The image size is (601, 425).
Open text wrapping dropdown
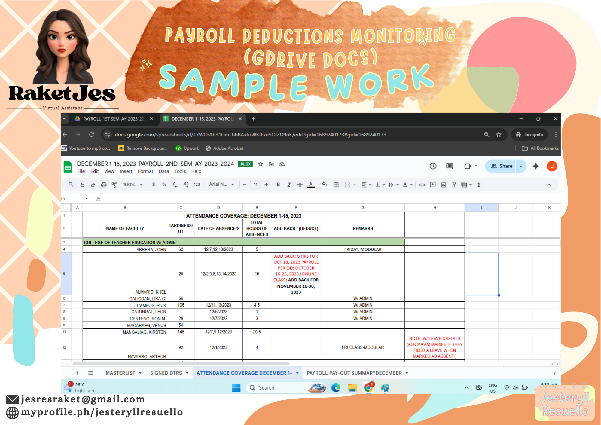(x=393, y=185)
